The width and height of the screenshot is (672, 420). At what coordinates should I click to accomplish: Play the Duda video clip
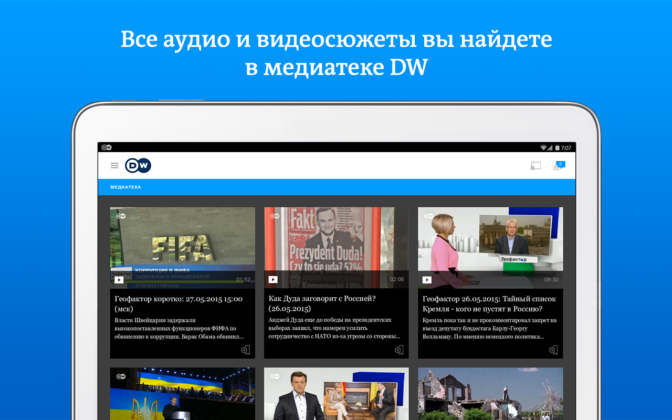pos(273,280)
